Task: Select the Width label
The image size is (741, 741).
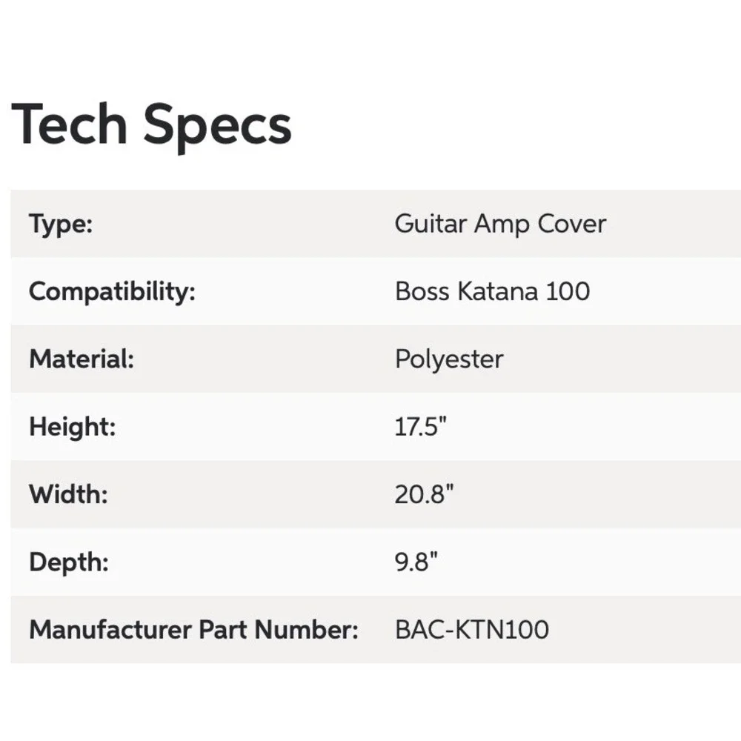Action: (x=68, y=494)
